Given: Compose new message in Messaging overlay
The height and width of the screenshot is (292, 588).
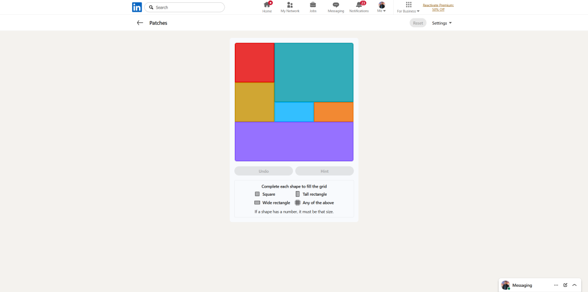Looking at the screenshot, I should point(565,285).
